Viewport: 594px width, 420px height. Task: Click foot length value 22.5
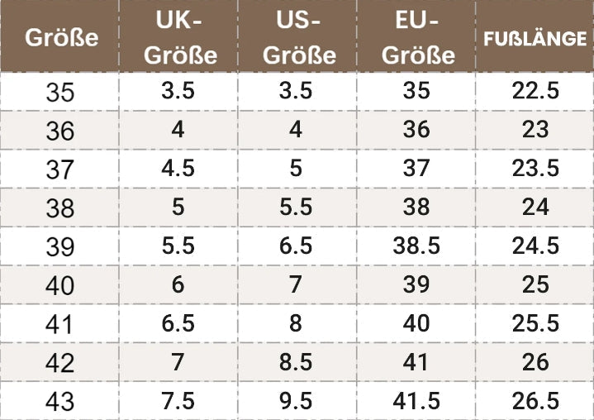535,91
